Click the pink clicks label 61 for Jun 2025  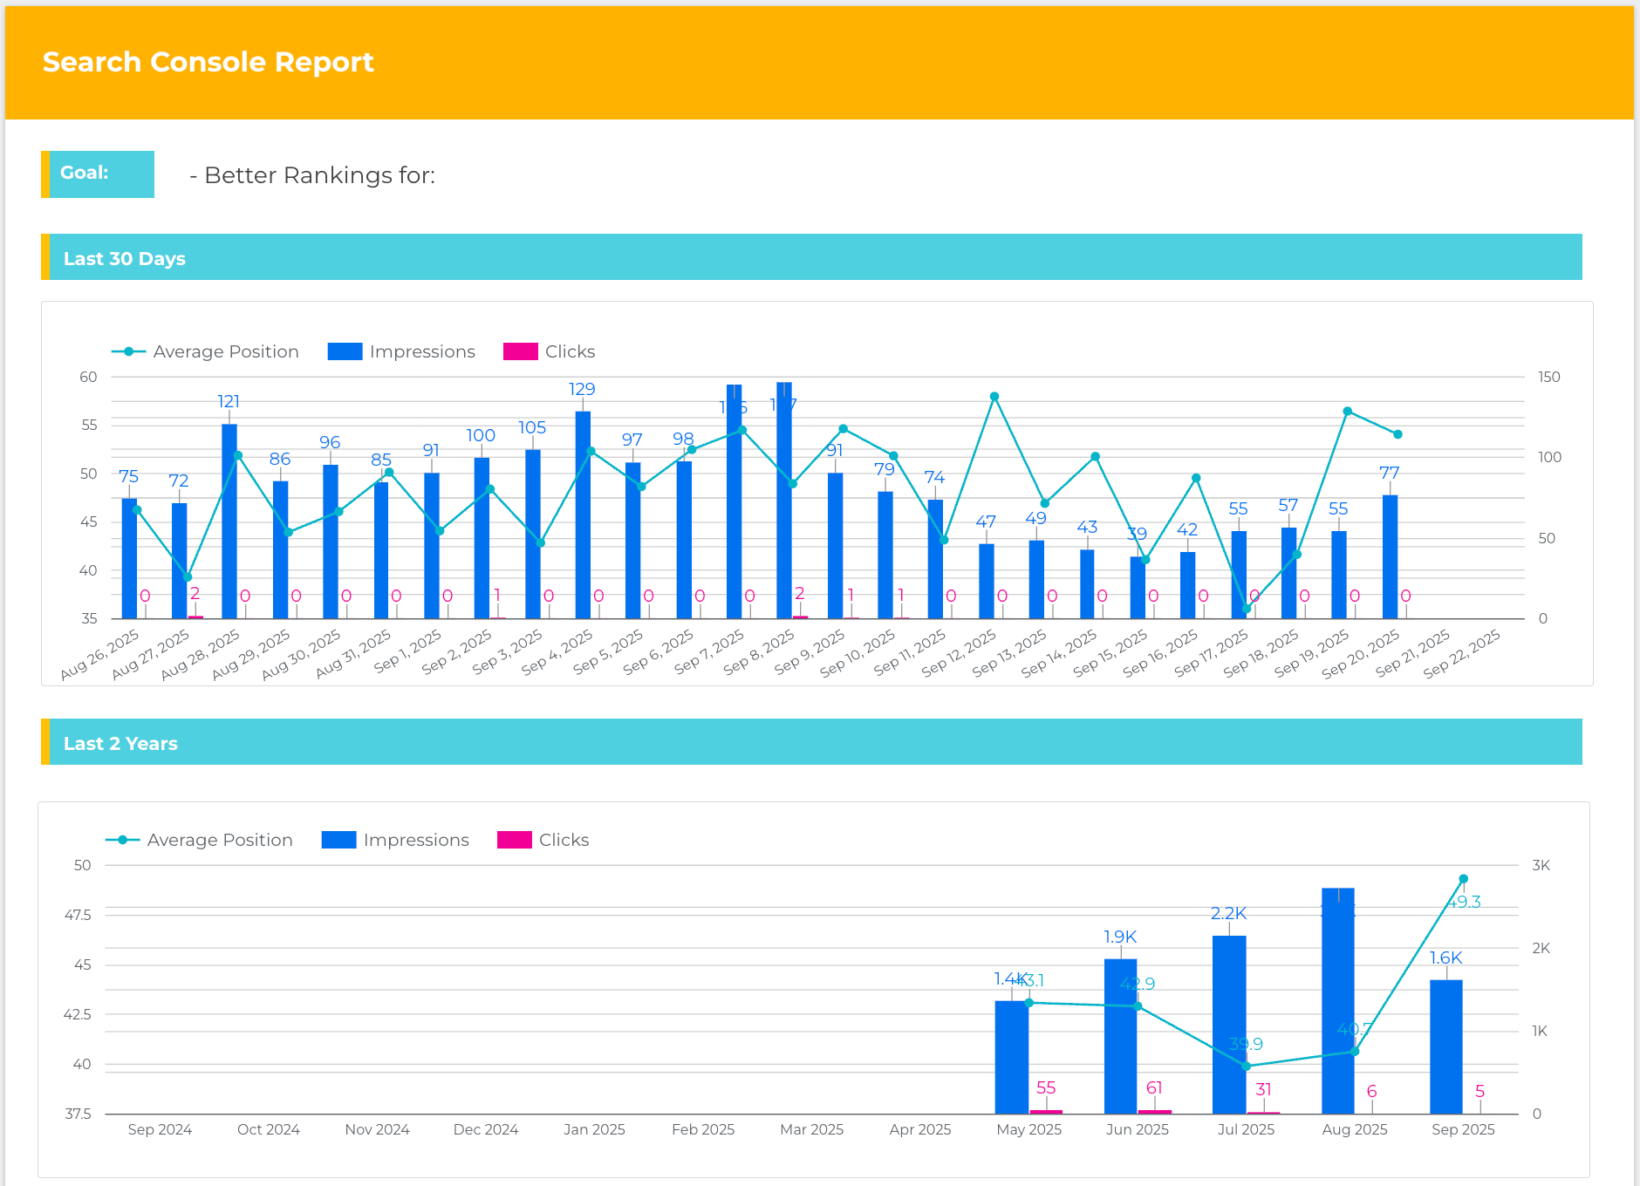[x=1154, y=1087]
